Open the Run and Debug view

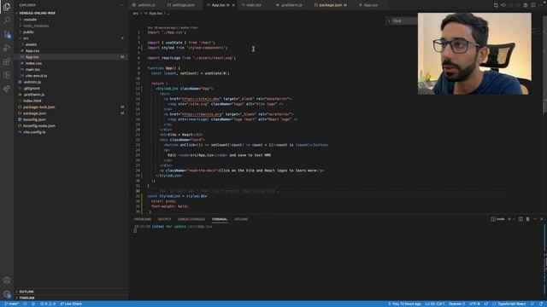click(x=7, y=48)
